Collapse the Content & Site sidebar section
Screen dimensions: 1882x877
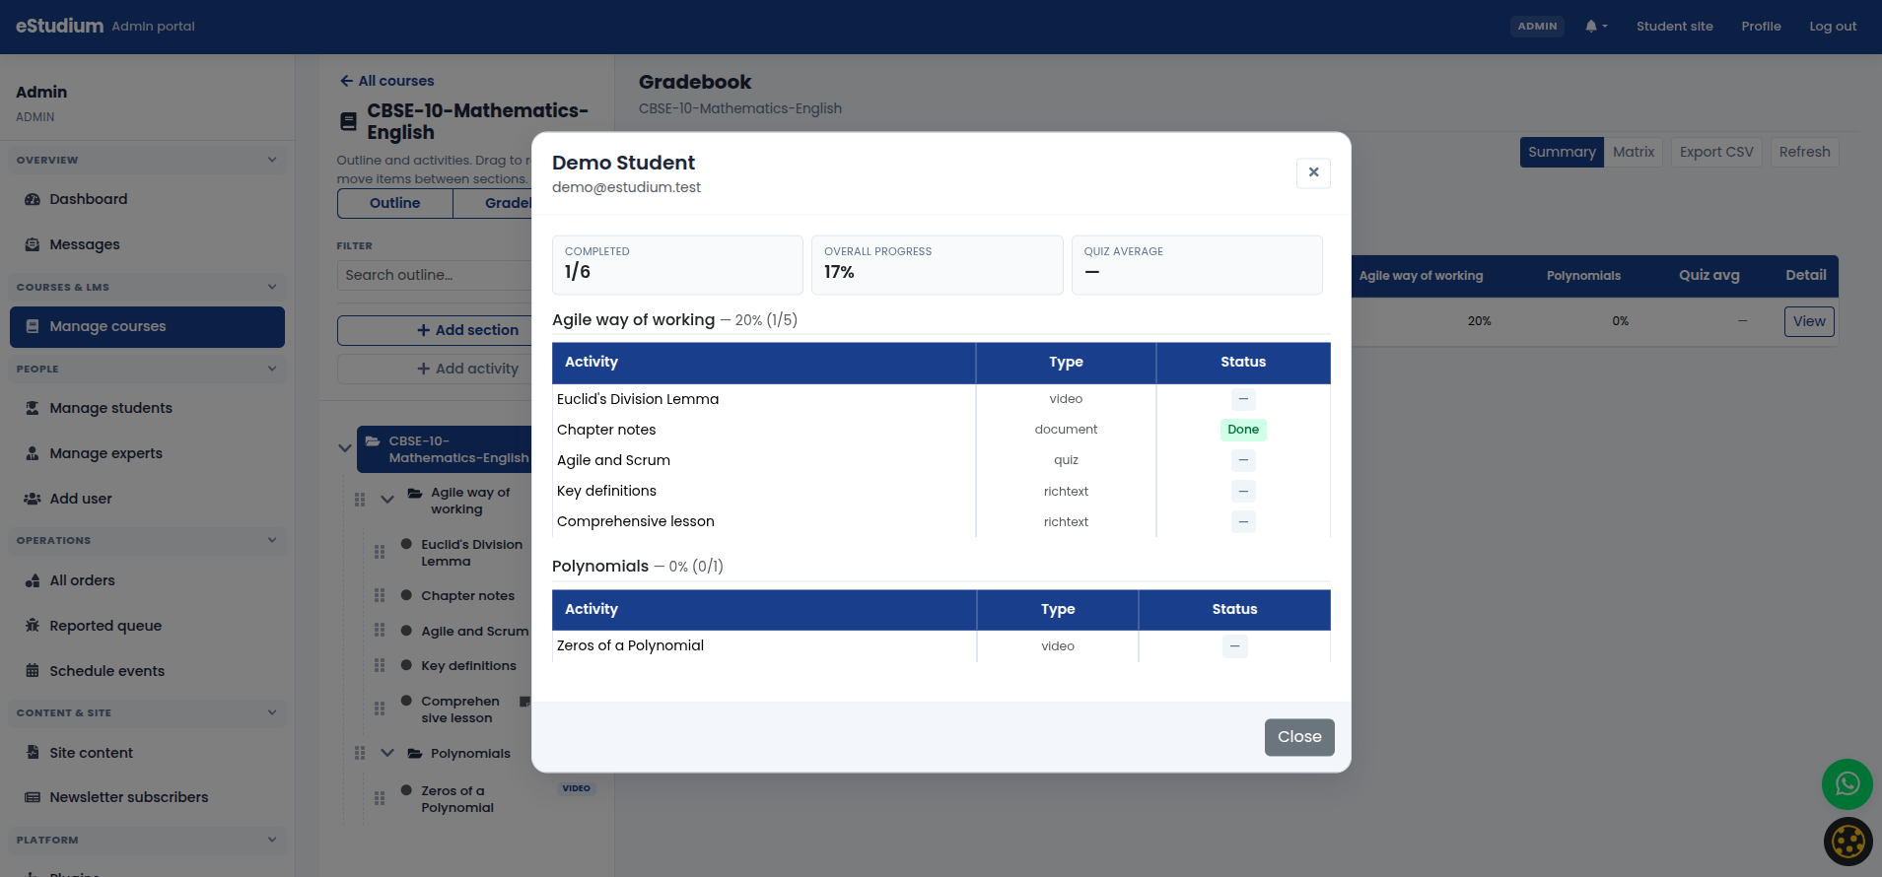[x=272, y=712]
